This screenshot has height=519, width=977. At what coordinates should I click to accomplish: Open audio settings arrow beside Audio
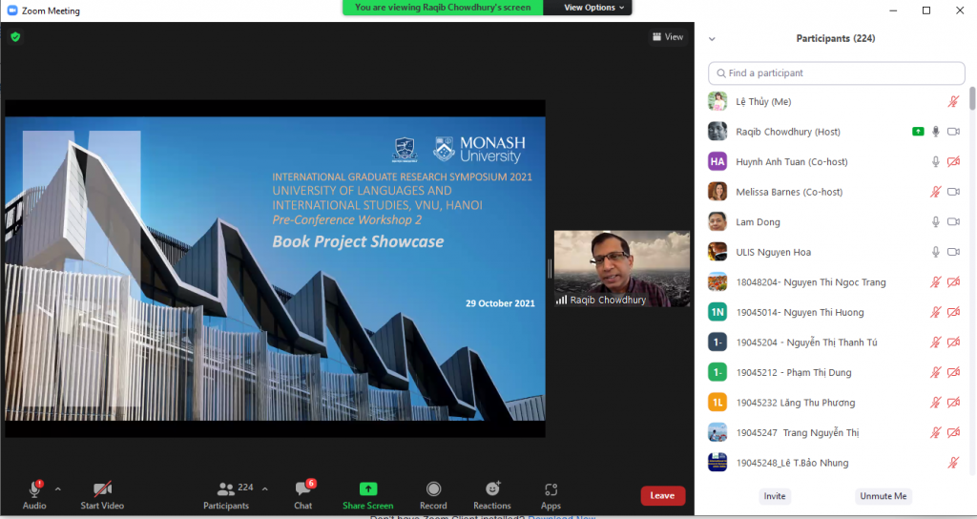pos(58,489)
